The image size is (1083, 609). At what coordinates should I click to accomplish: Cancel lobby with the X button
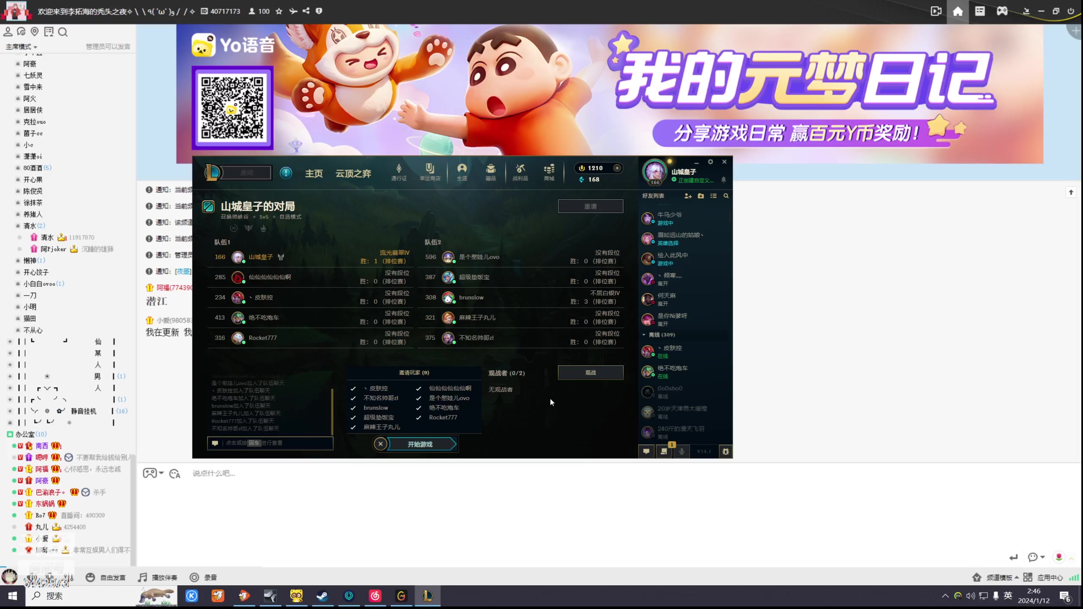380,444
